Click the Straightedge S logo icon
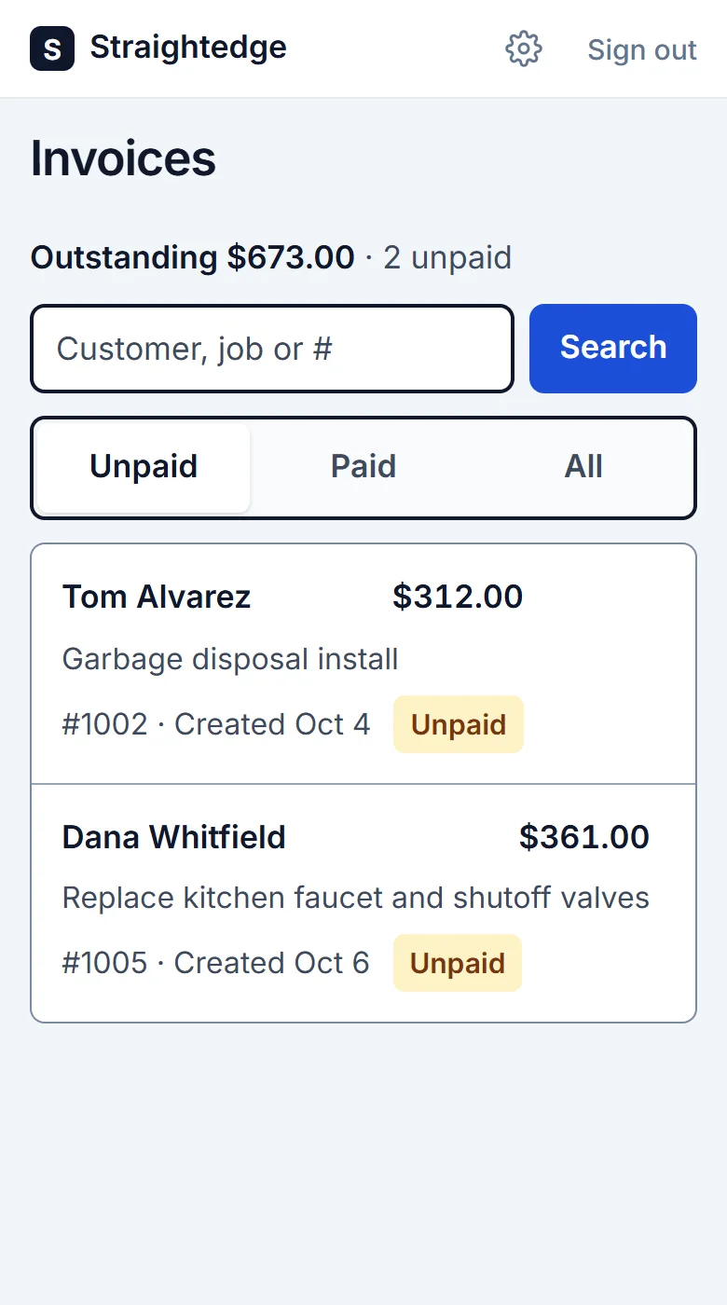 [52, 48]
